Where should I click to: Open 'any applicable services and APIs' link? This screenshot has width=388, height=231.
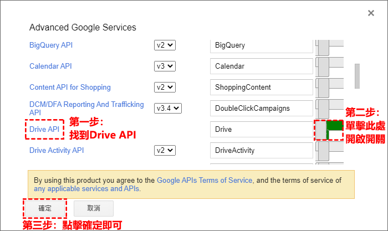click(x=87, y=189)
